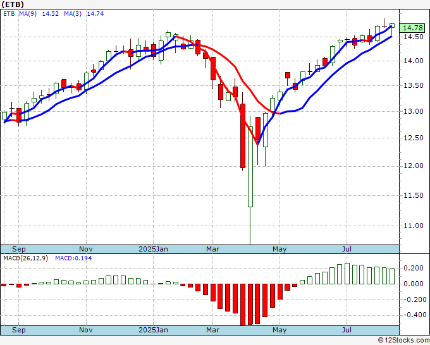Image resolution: width=430 pixels, height=345 pixels.
Task: Click the 13.50 price axis label
Action: pos(414,86)
